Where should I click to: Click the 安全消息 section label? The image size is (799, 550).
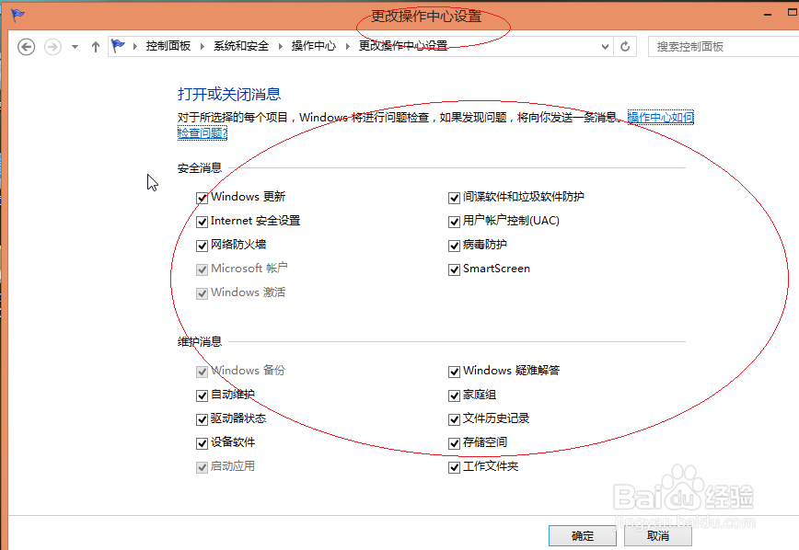[200, 168]
